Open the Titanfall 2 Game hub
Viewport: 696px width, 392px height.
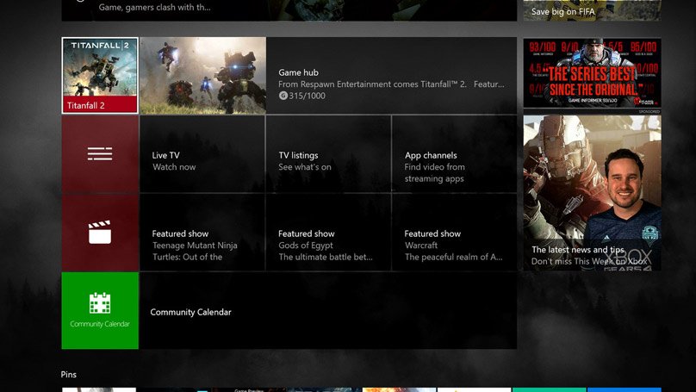pyautogui.click(x=391, y=76)
